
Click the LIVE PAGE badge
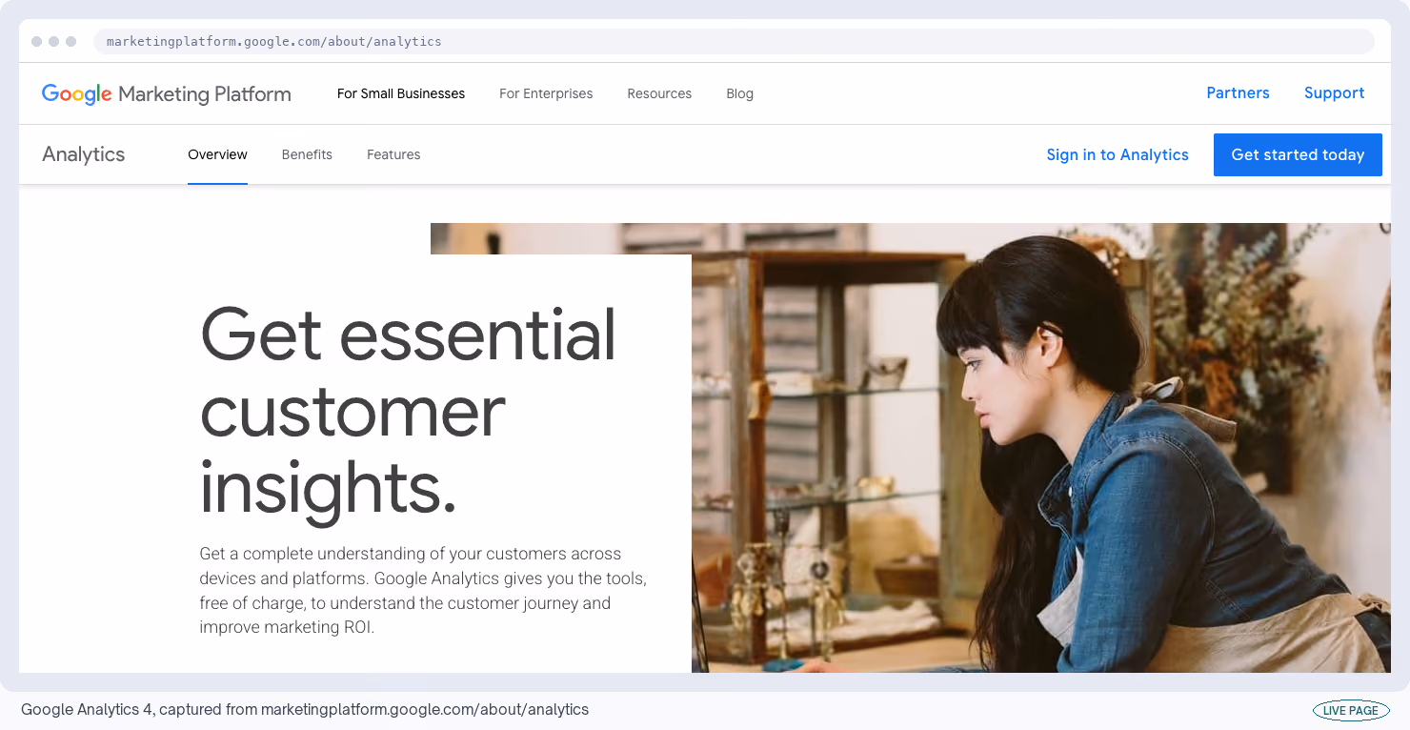(x=1351, y=710)
